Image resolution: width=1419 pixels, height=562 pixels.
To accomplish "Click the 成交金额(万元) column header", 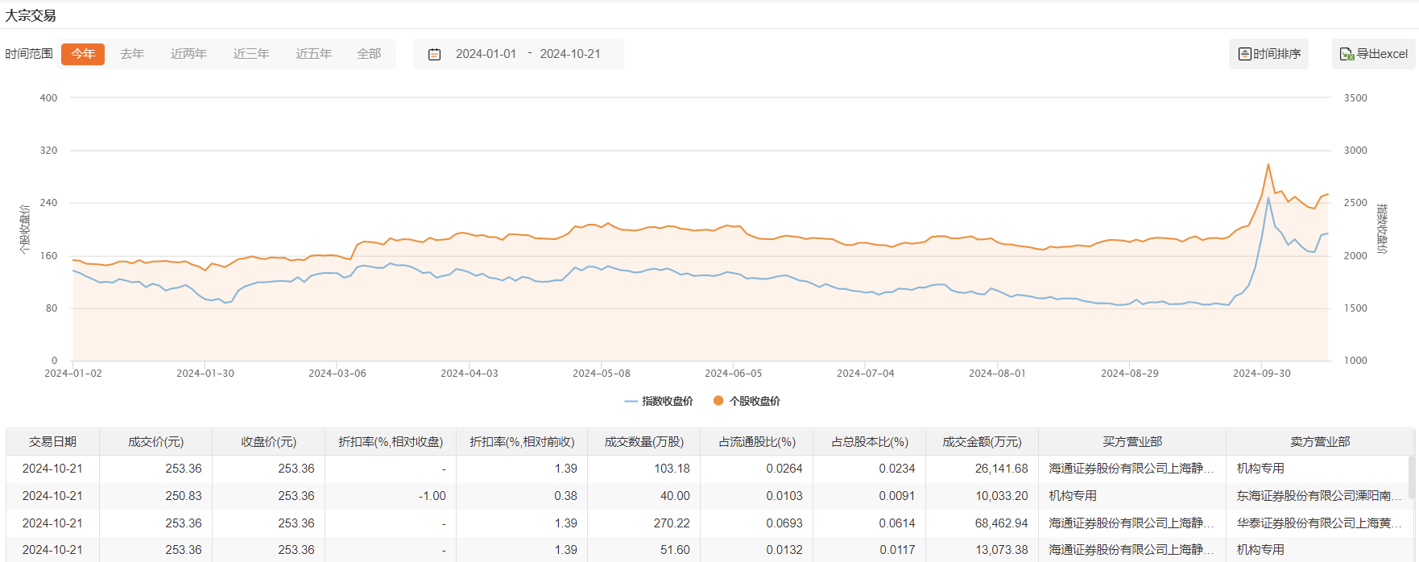I will (982, 442).
